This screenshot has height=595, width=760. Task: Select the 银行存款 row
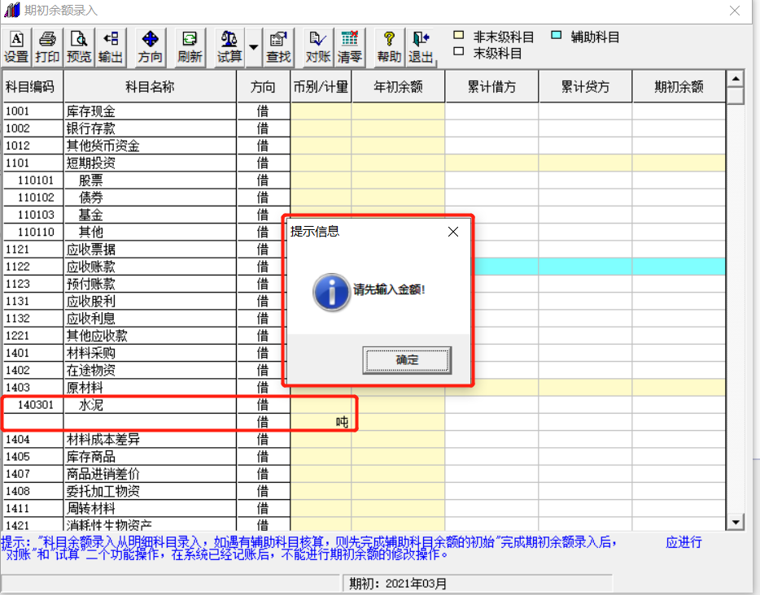[364, 128]
